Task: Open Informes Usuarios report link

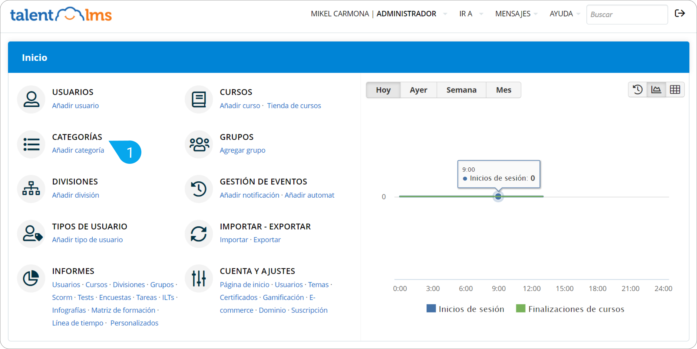Action: [66, 284]
